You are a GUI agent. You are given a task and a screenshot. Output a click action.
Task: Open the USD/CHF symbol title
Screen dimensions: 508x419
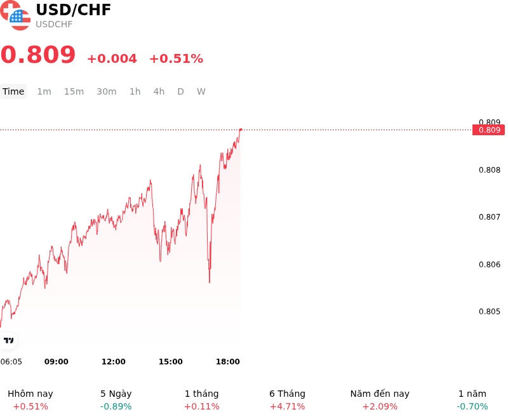[74, 10]
